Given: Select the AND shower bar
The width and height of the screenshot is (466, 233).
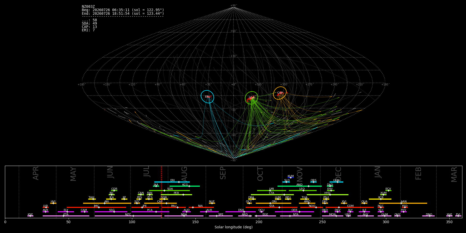Looking at the screenshot, I should [x=300, y=186].
